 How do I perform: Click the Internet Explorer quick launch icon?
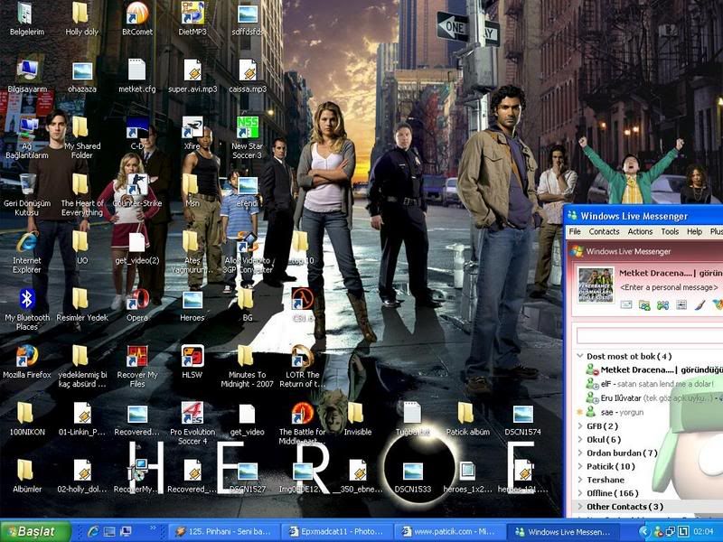(93, 531)
